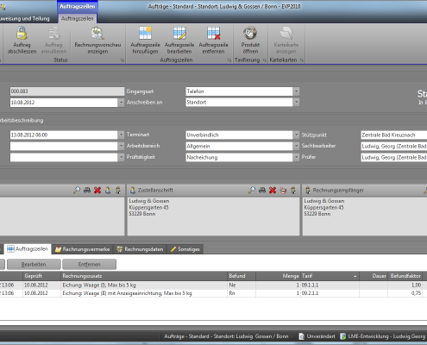Viewport: 427px width, 345px height.
Task: Click Auftragszeile hinzufügen icon
Action: tap(145, 34)
